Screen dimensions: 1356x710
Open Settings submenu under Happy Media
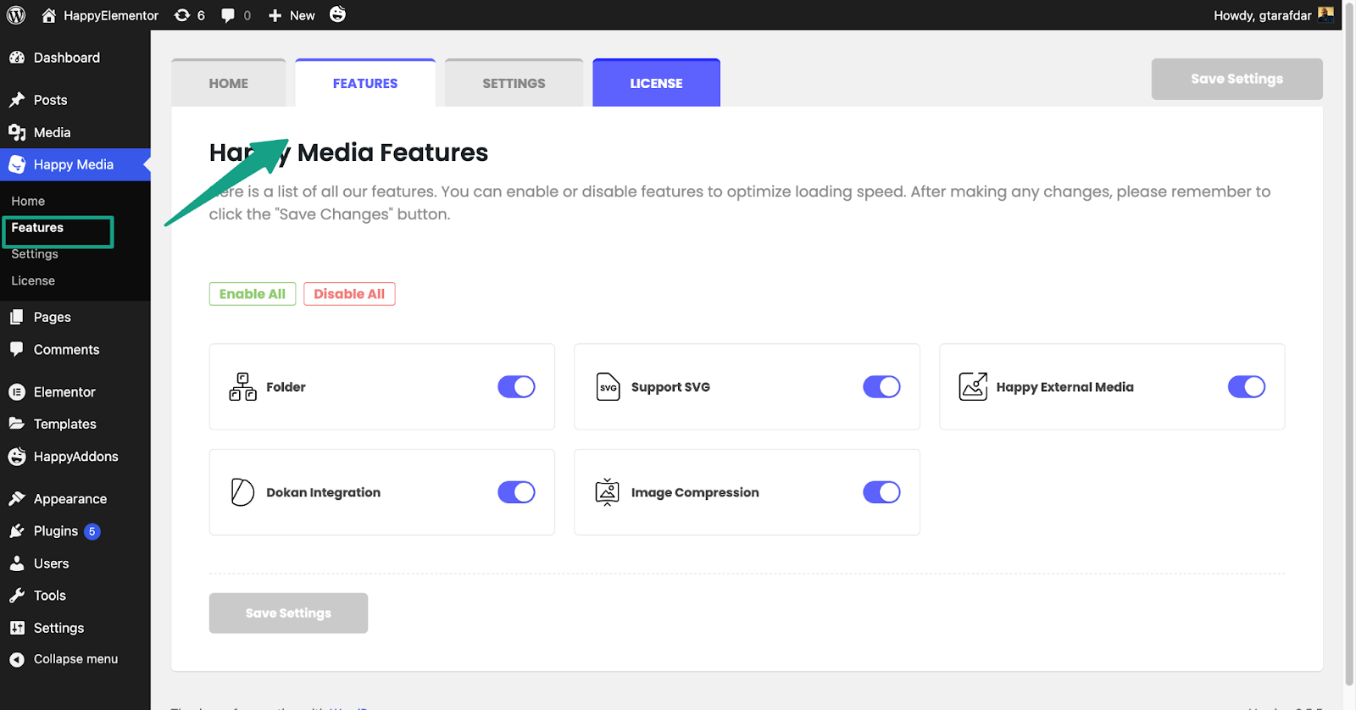click(x=35, y=254)
